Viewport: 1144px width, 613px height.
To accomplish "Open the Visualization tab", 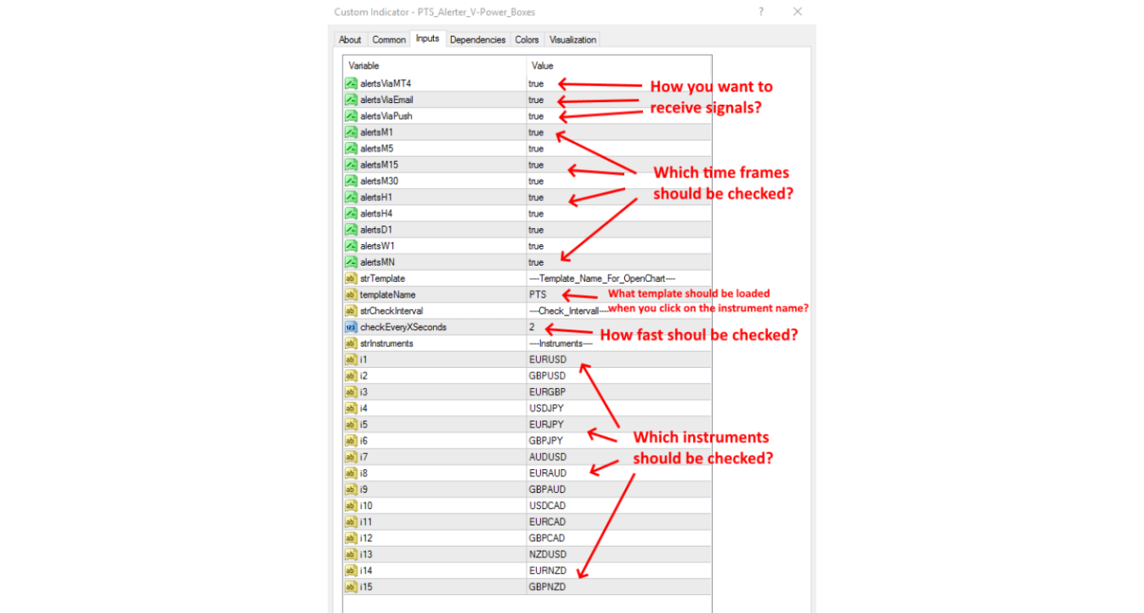I will 573,39.
